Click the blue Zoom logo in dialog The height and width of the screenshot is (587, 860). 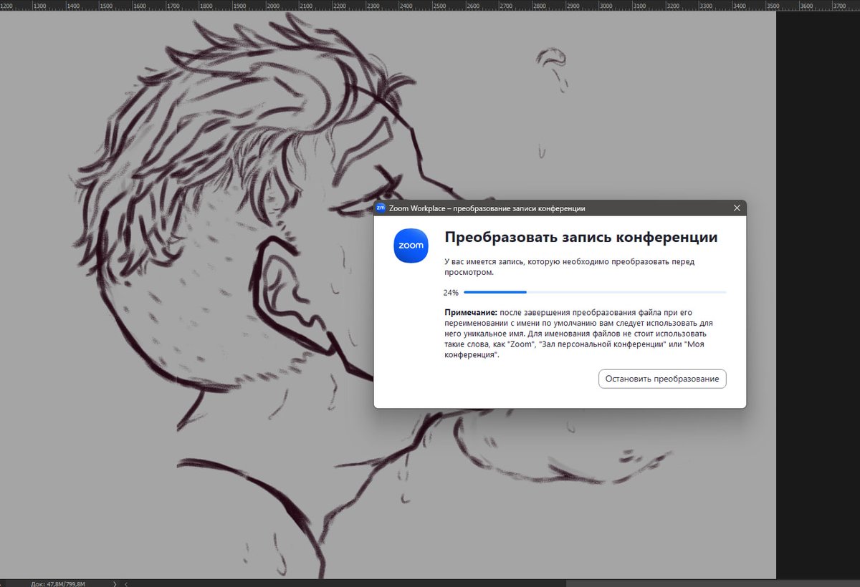411,246
